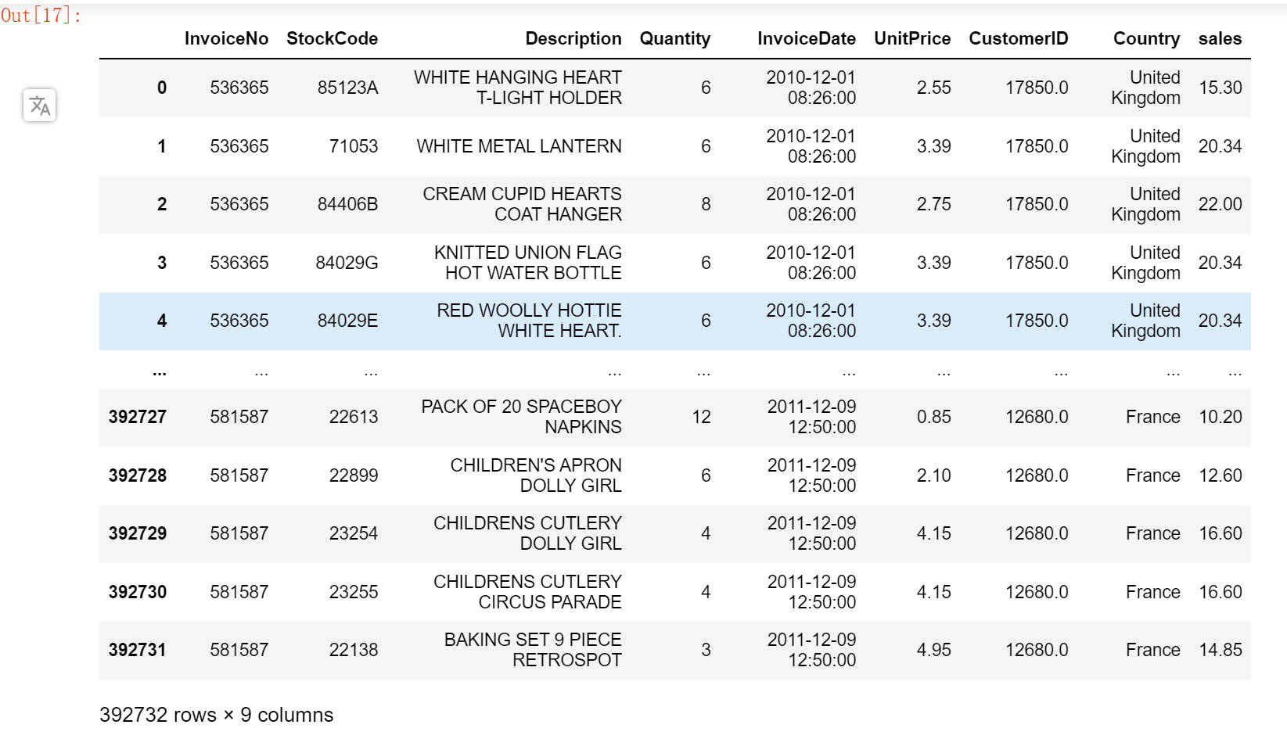Click stock code 84406B

(347, 204)
